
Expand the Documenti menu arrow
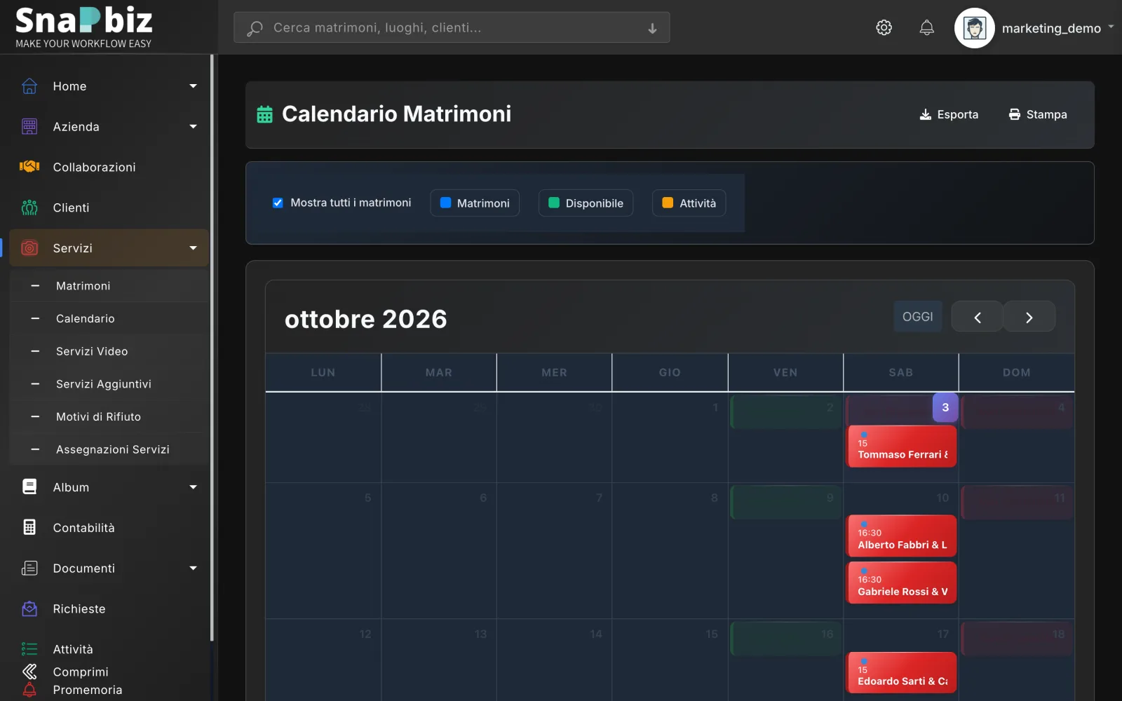pyautogui.click(x=193, y=569)
